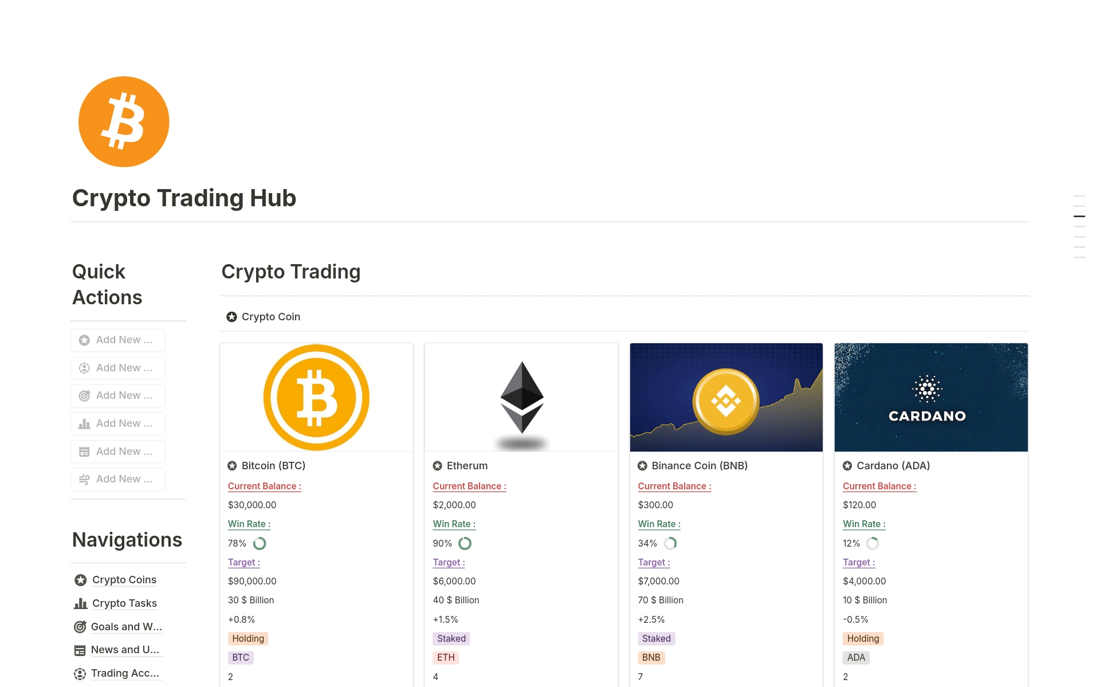Image resolution: width=1100 pixels, height=687 pixels.
Task: Expand the page outline on the right edge
Action: pos(1079,216)
